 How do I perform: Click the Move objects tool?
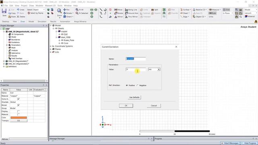(x=118, y=10)
